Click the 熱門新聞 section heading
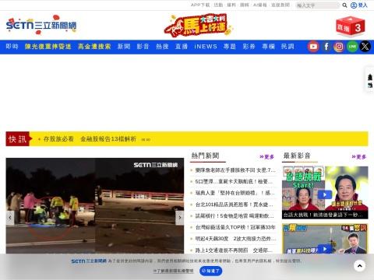The width and height of the screenshot is (374, 280). (x=206, y=156)
